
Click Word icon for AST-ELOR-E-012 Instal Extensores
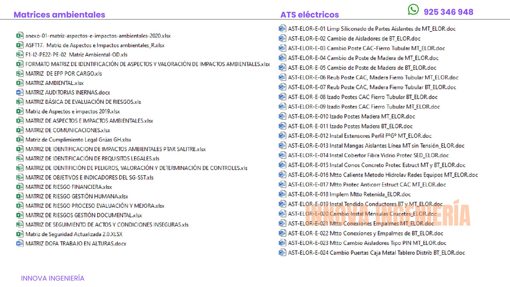pos(282,136)
